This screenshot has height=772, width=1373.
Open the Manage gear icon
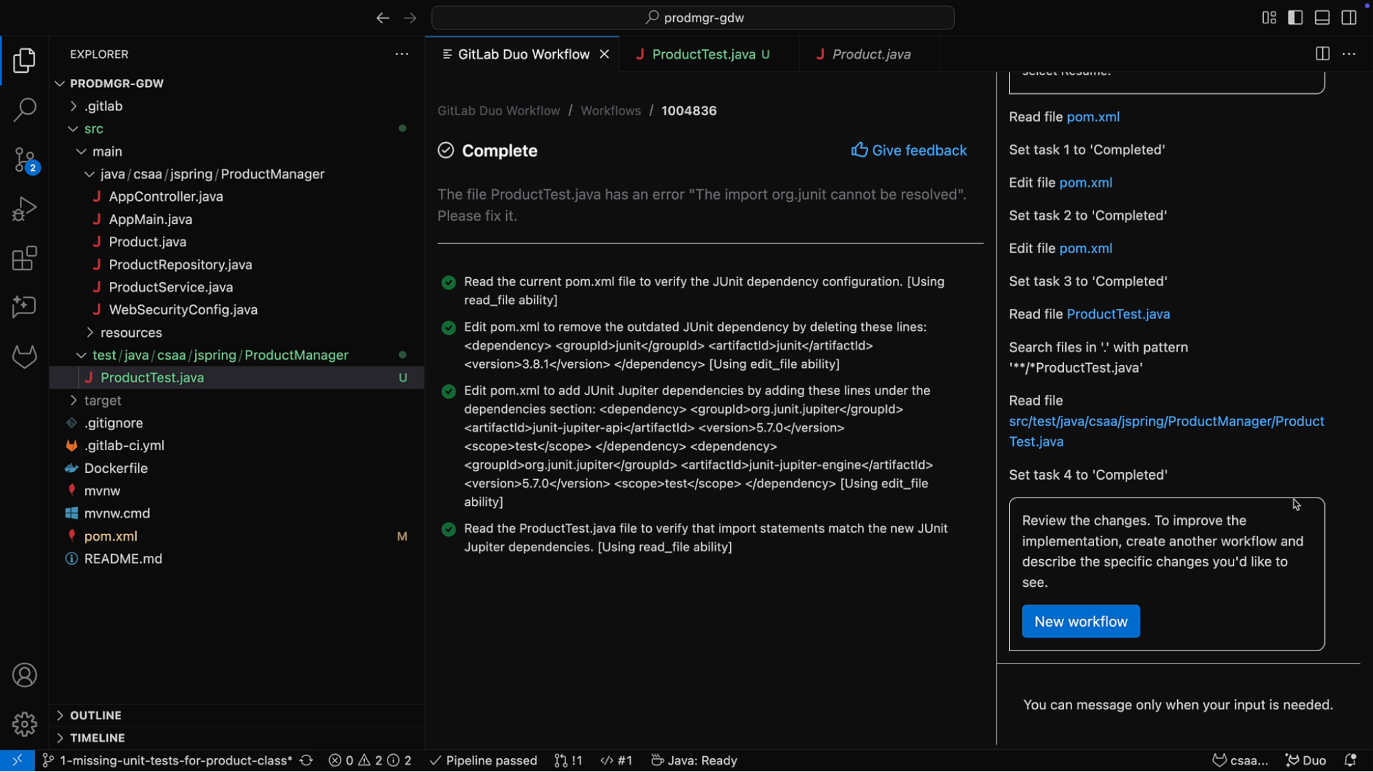click(24, 724)
